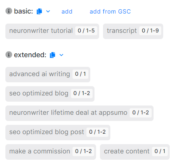Click the 0 / 1 badge on advanced ai writing
This screenshot has width=179, height=160.
pyautogui.click(x=80, y=74)
